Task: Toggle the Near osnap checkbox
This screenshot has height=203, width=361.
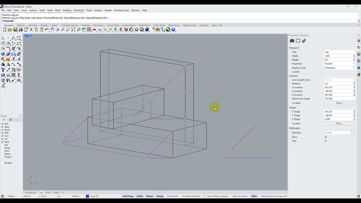Action: click(x=3, y=127)
